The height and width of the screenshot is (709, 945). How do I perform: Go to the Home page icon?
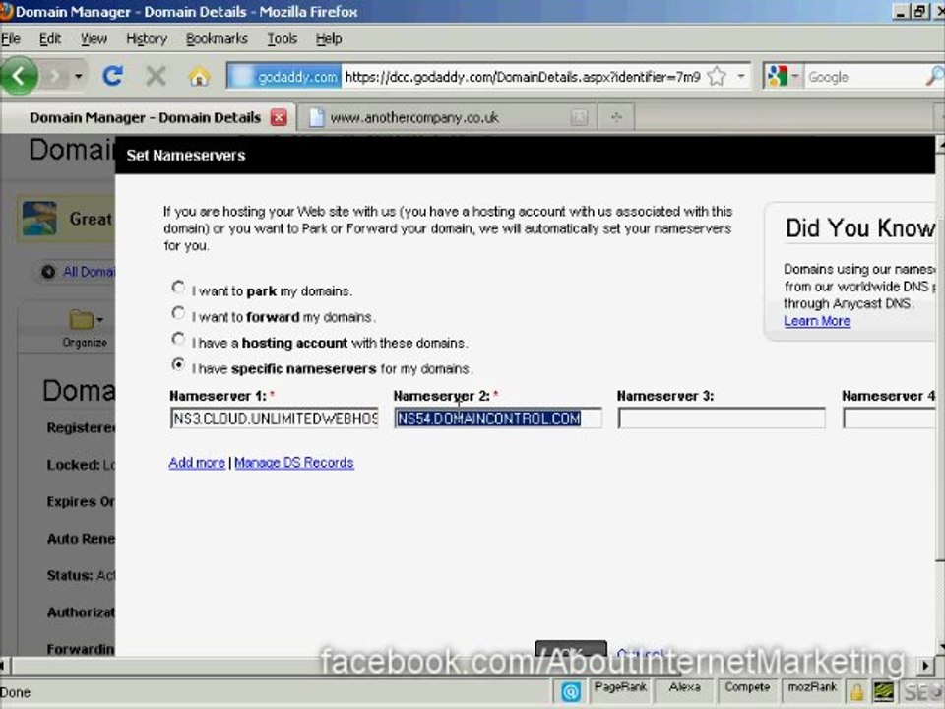pyautogui.click(x=199, y=77)
